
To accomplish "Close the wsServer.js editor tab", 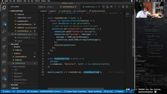I will 99,7.
